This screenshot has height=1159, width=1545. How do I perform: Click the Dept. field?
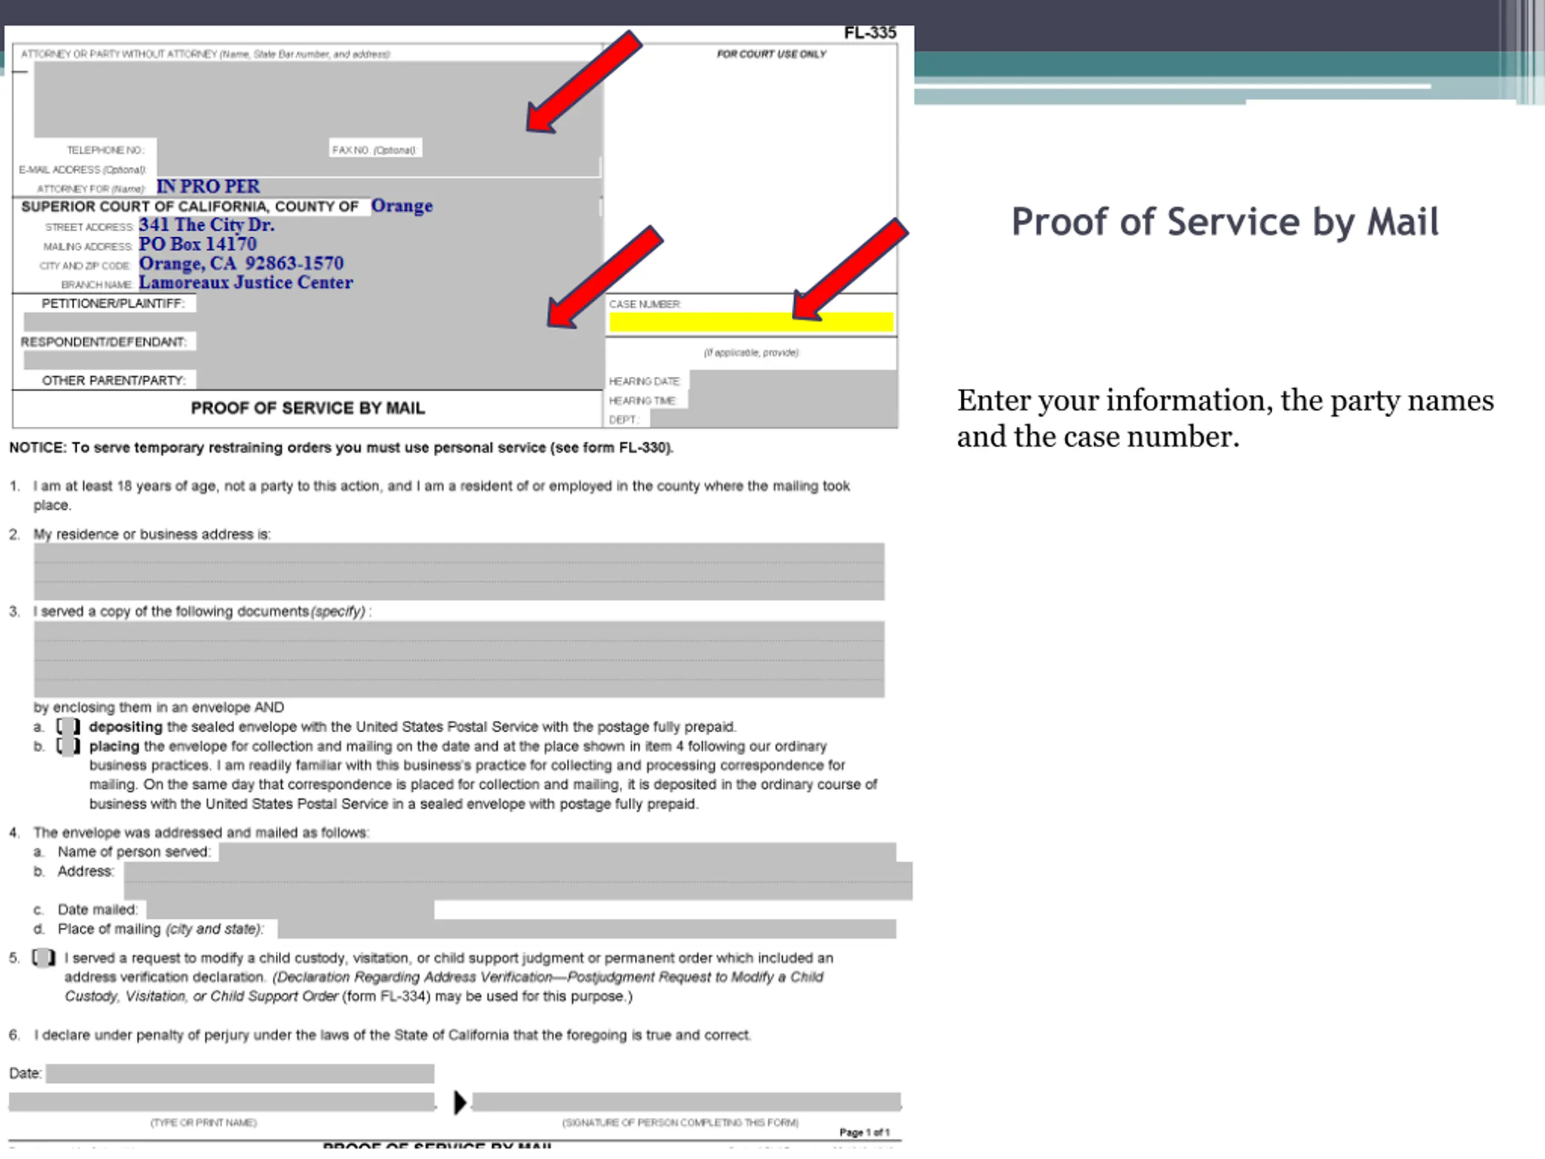(x=774, y=419)
